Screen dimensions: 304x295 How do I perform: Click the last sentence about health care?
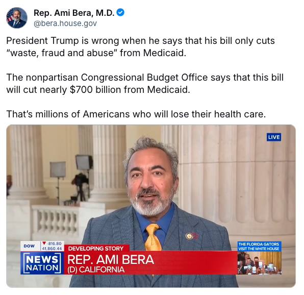[136, 114]
